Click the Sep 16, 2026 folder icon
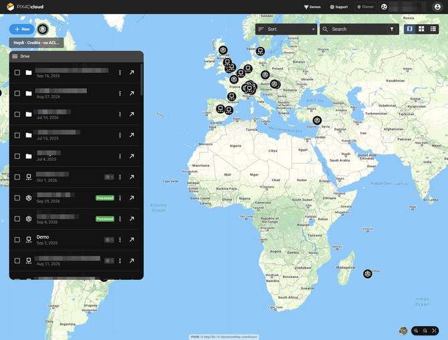 tap(29, 73)
